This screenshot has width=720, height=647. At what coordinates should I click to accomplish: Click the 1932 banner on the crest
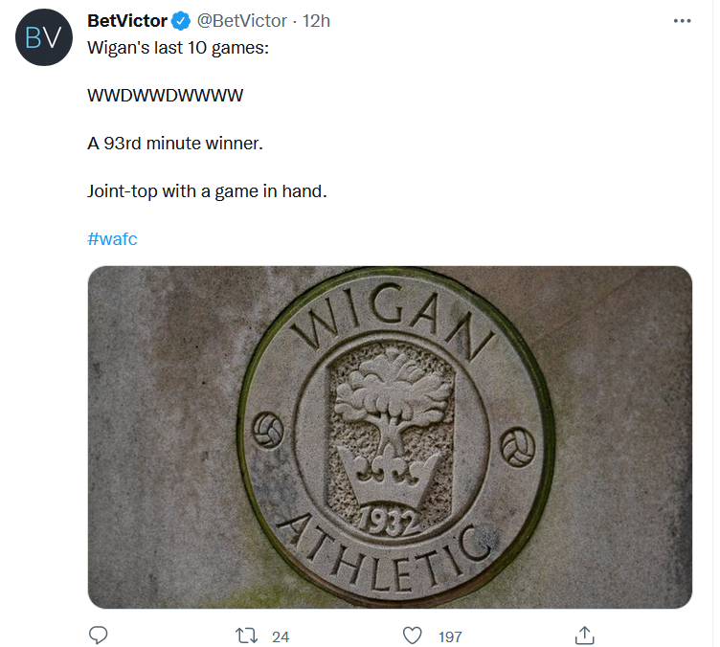click(388, 520)
